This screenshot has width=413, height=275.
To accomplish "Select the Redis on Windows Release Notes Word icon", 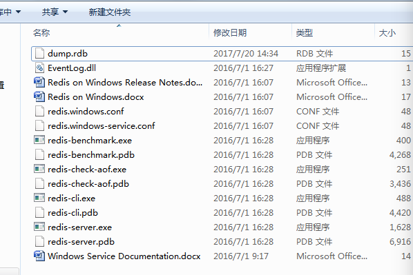I will click(39, 82).
